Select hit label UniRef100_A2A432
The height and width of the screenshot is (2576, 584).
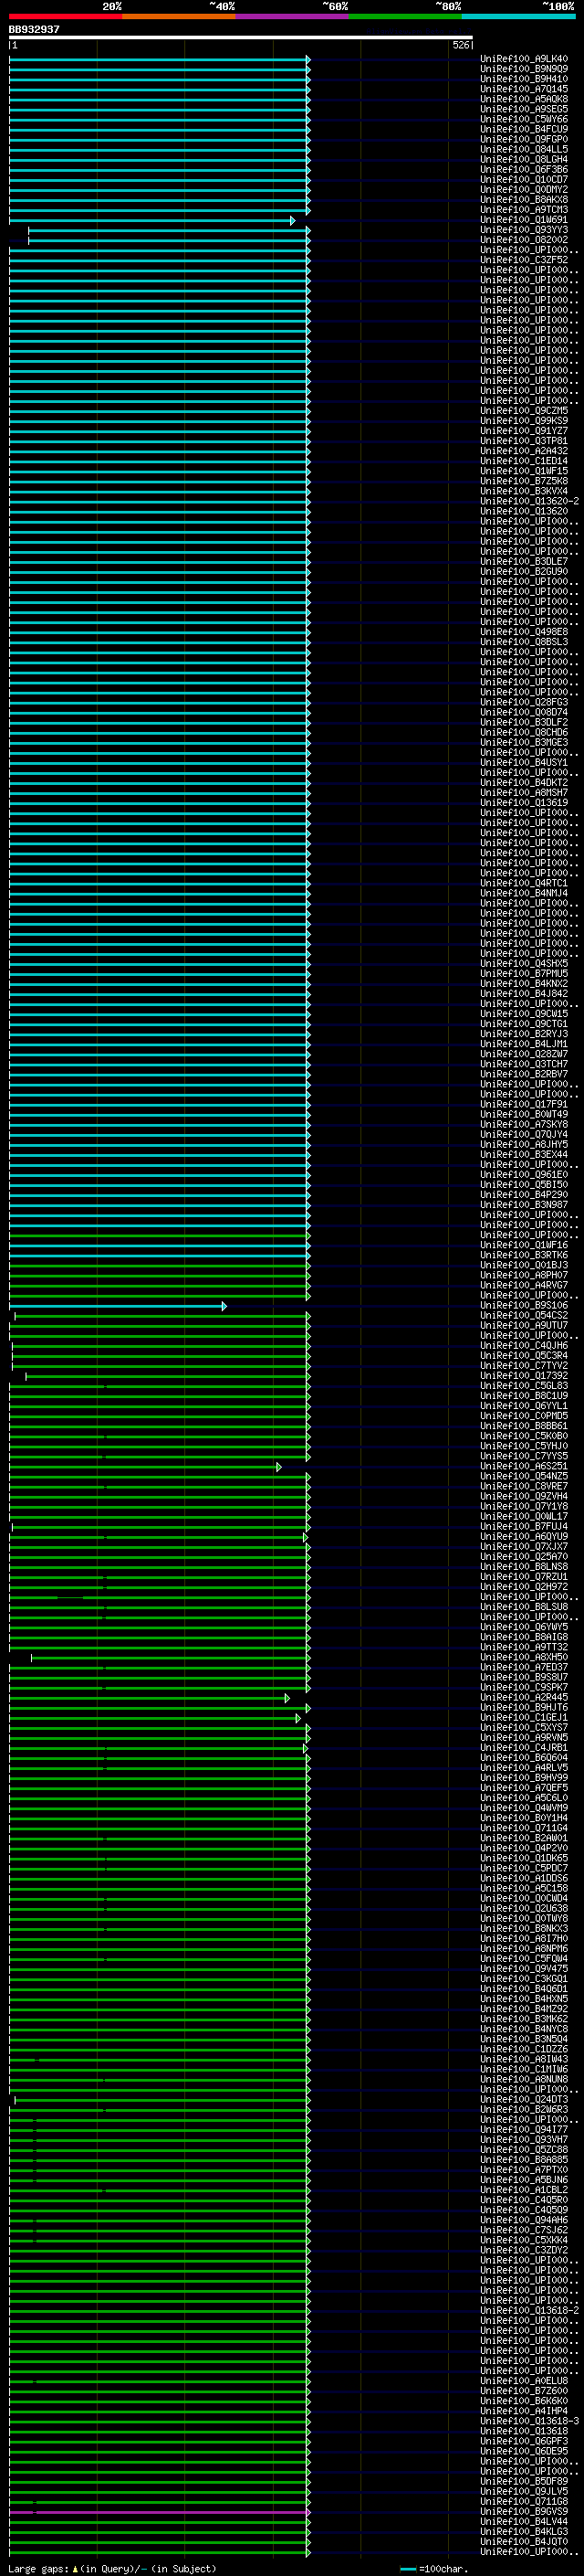click(524, 451)
